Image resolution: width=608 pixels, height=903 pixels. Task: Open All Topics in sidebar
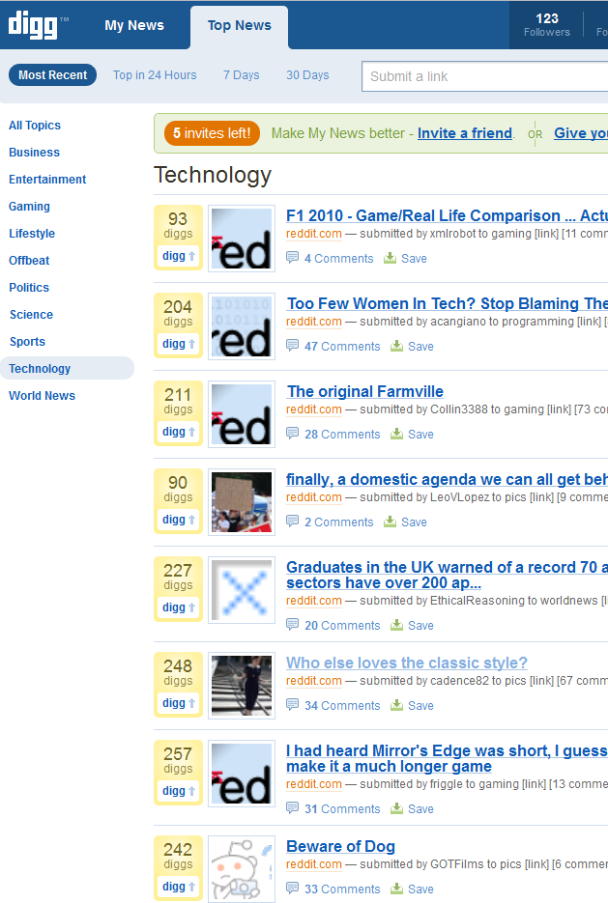click(35, 125)
